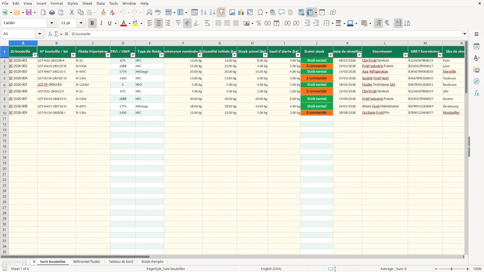This screenshot has width=484, height=272.
Task: Toggle left-to-right text direction
Action: [x=378, y=23]
